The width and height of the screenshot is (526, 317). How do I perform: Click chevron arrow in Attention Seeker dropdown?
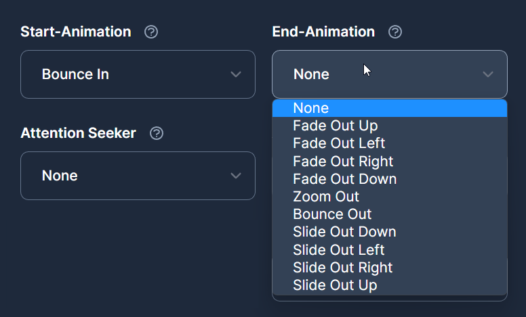[x=236, y=176]
